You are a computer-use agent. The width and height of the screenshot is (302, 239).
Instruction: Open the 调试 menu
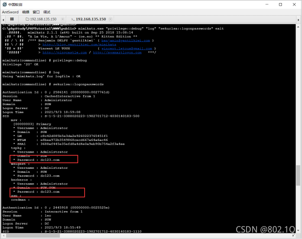pos(47,12)
